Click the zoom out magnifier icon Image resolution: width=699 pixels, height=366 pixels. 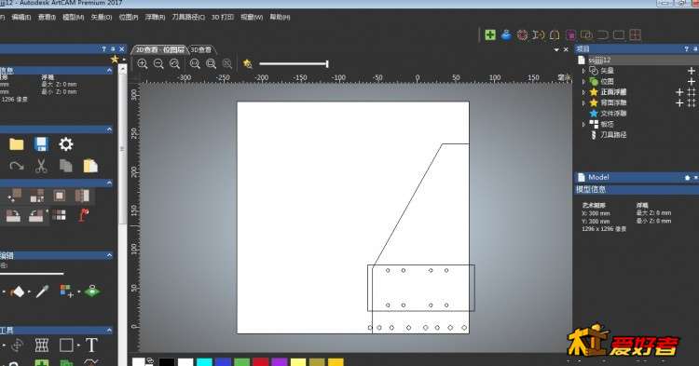pos(158,63)
